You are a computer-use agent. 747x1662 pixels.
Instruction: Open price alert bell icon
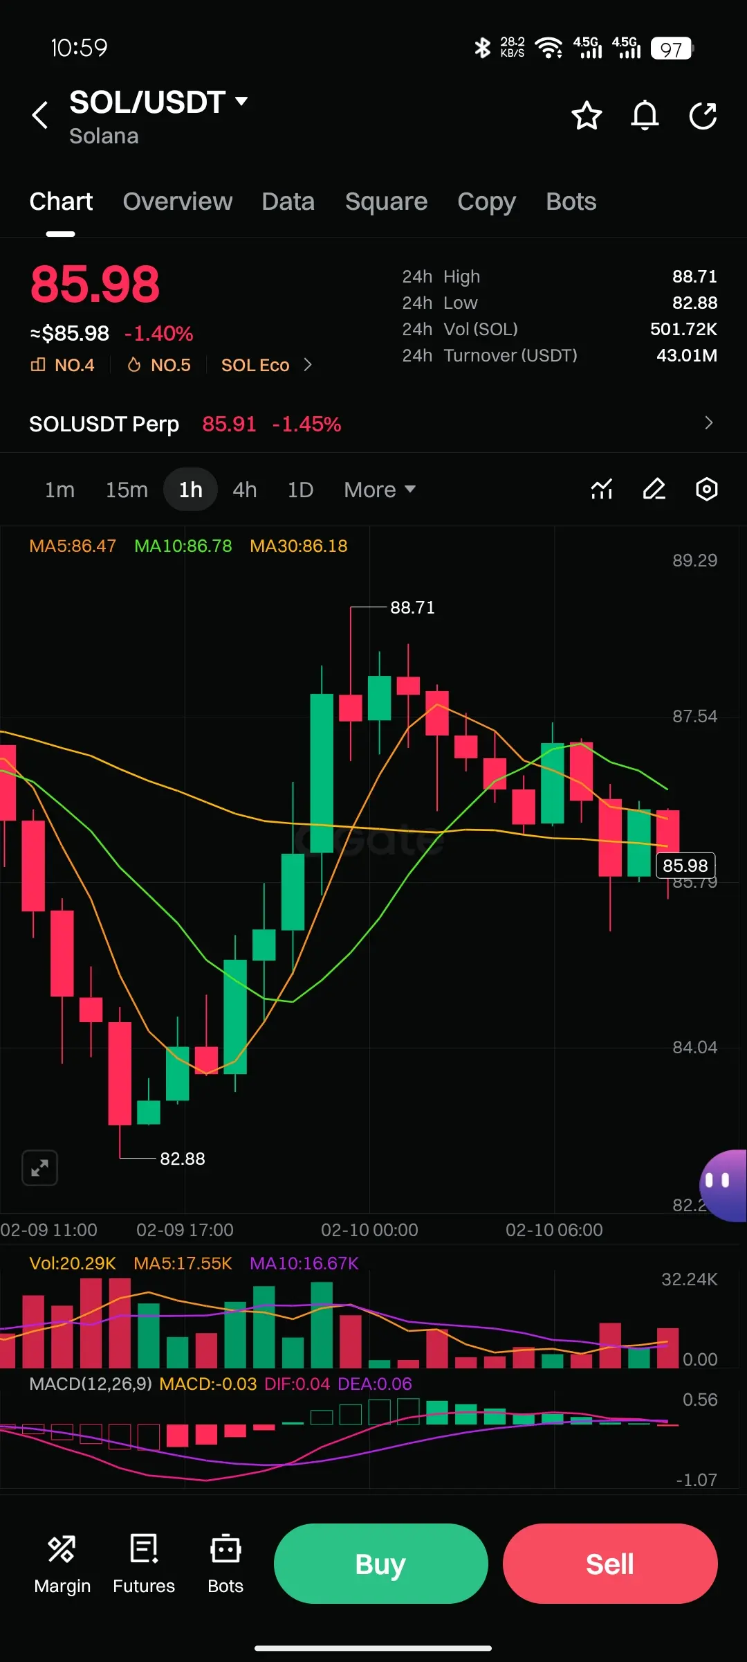click(645, 116)
